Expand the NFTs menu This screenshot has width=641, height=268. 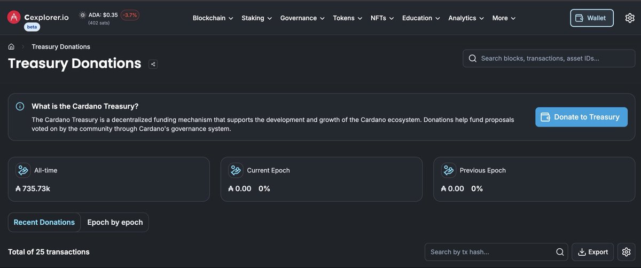(x=382, y=18)
